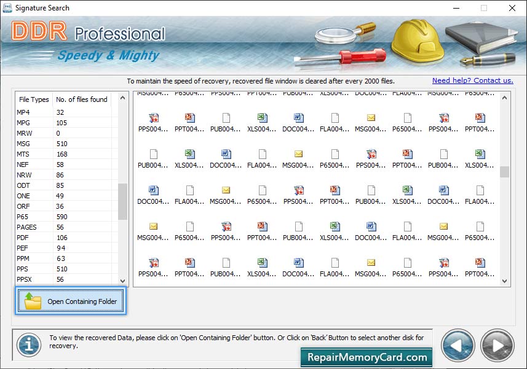Select FLA004 file in row beginning with MSG004 icon

[407, 231]
